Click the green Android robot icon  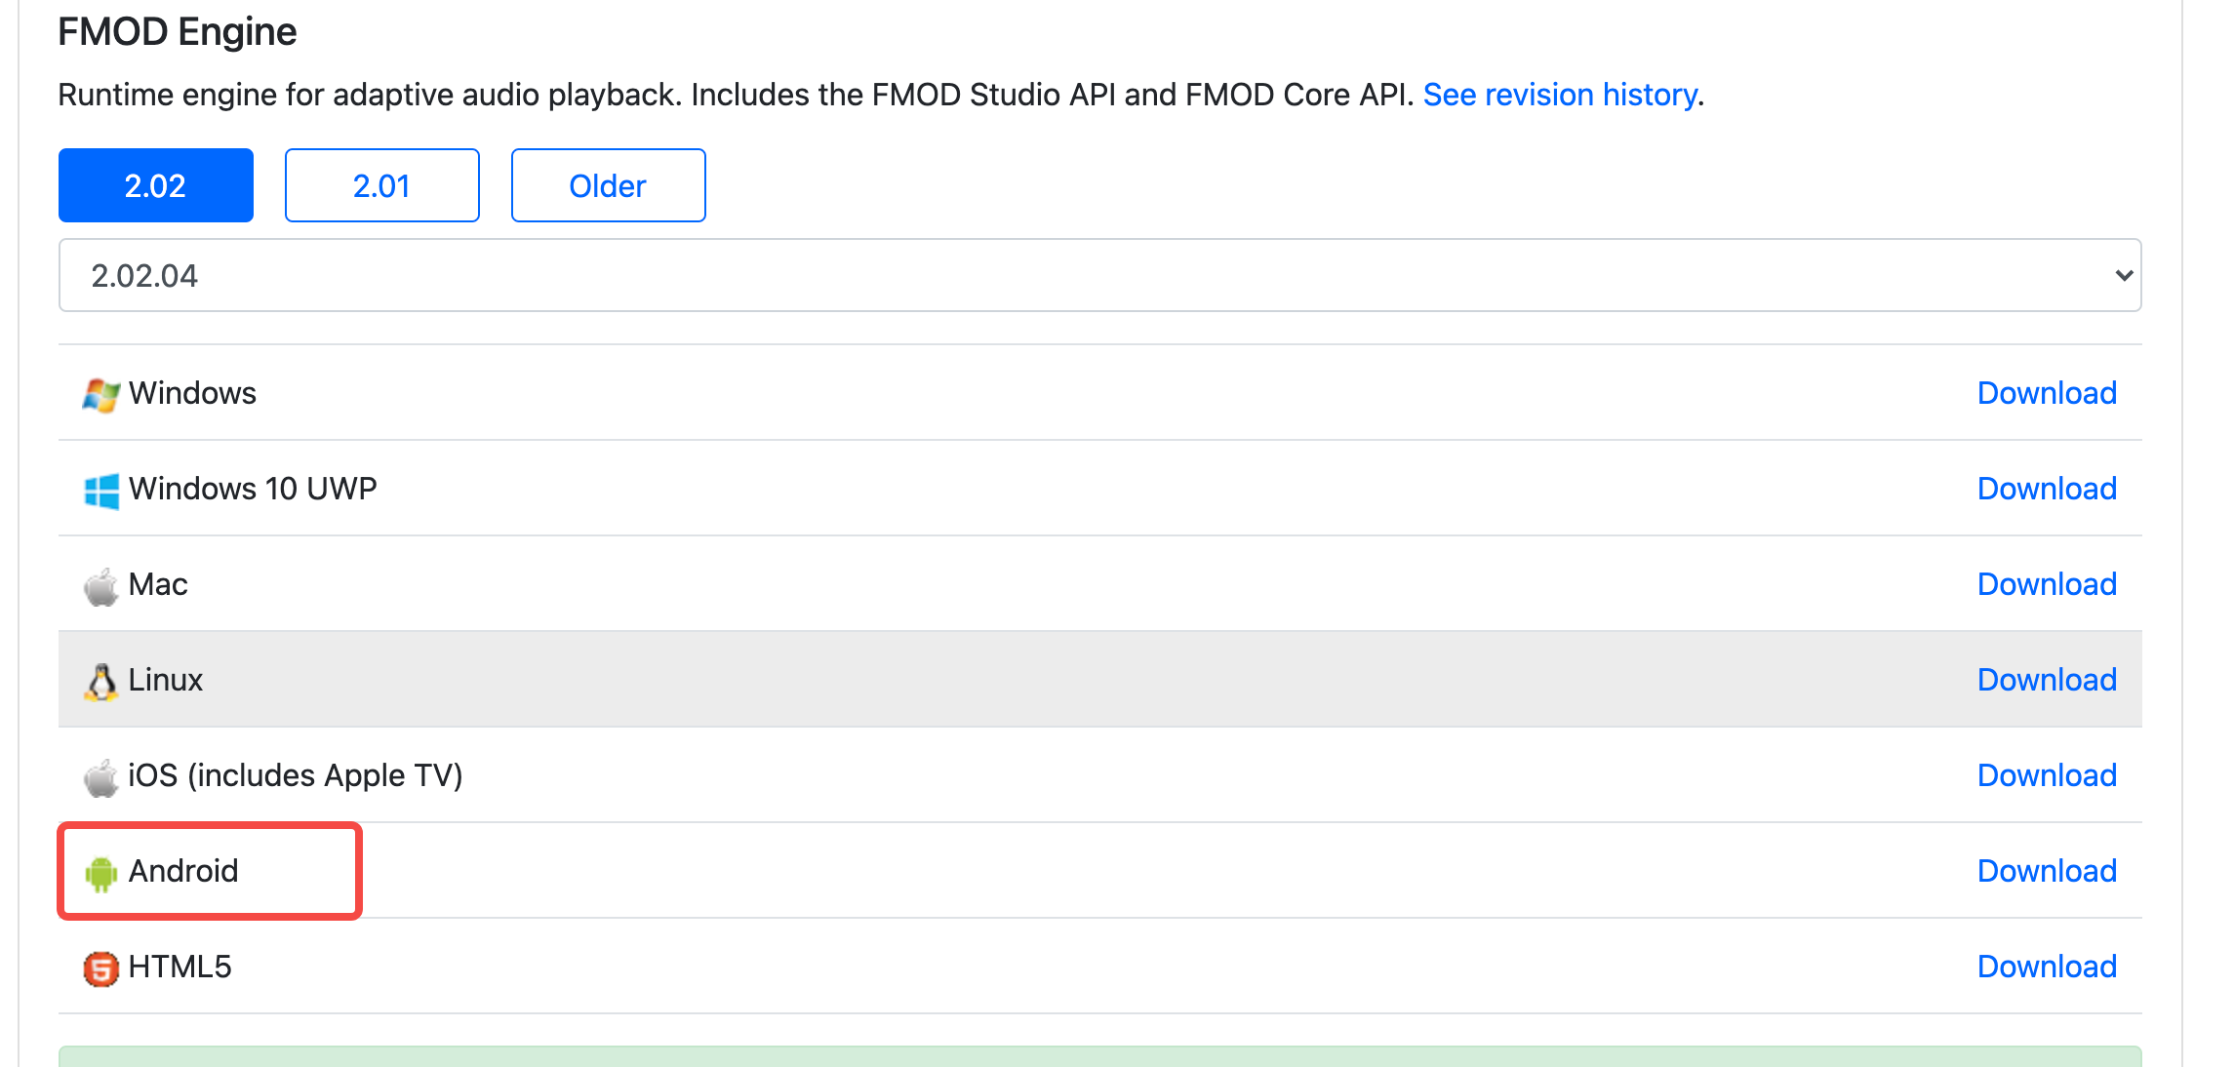tap(100, 873)
